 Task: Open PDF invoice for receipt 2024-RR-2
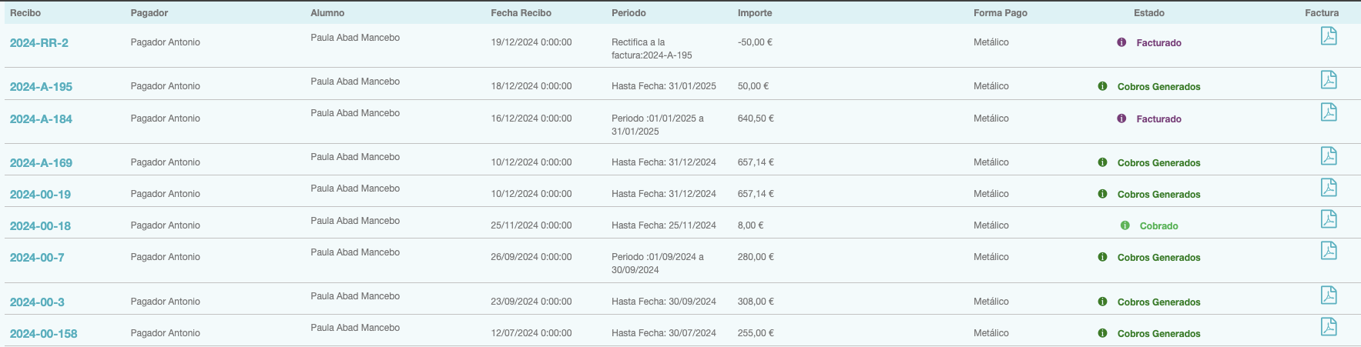(1329, 36)
